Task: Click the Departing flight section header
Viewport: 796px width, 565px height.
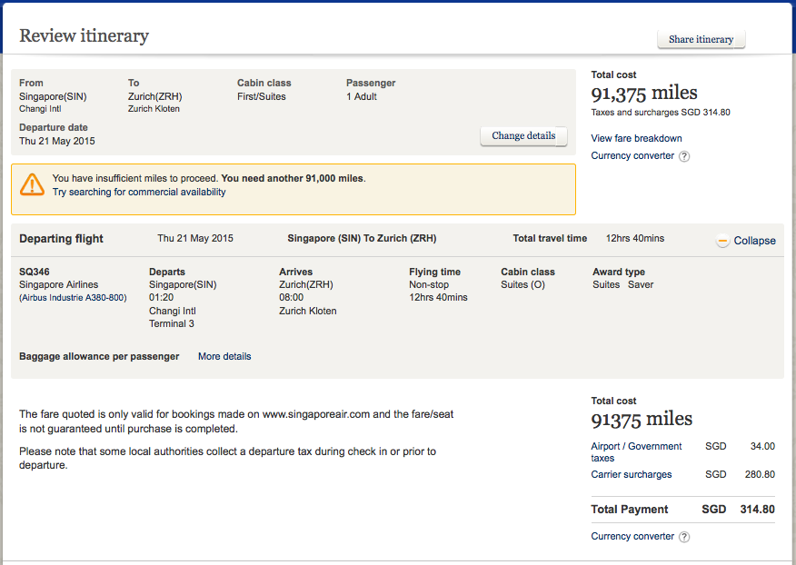Action: click(x=62, y=239)
